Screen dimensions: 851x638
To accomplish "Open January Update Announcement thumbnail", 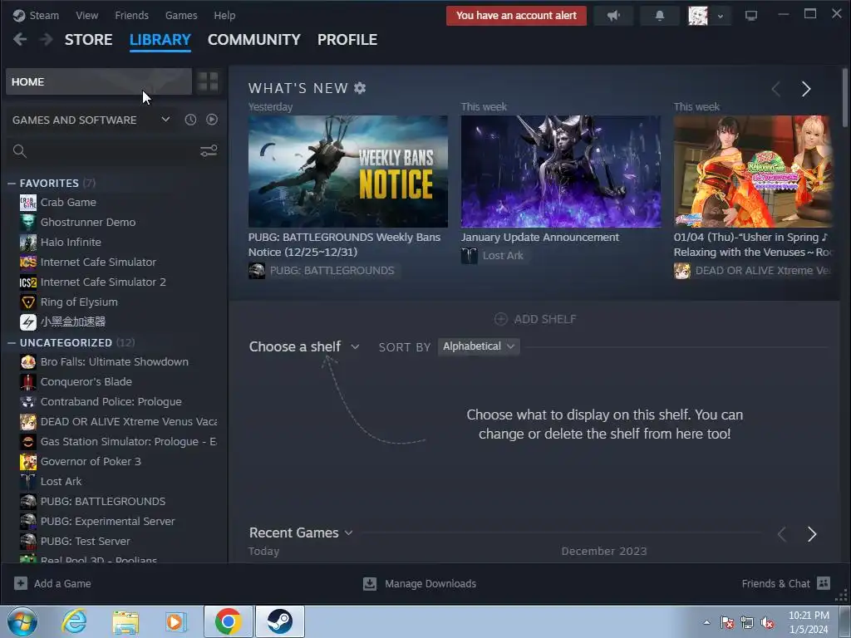I will [x=561, y=171].
